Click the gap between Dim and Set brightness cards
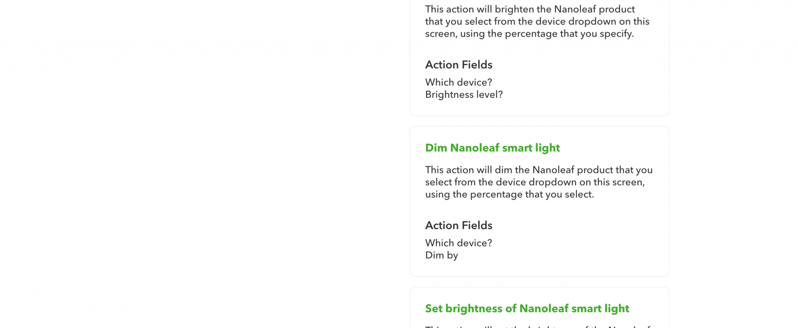The image size is (798, 328). [x=539, y=282]
